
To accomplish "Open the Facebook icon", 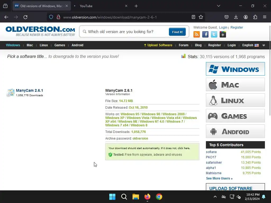I will (205, 34).
